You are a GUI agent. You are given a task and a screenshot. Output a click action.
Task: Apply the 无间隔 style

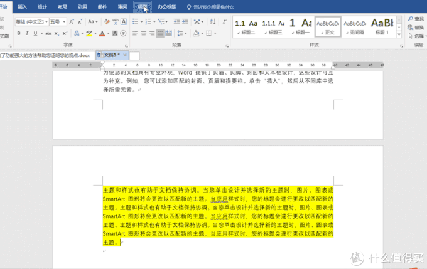[x=355, y=27]
